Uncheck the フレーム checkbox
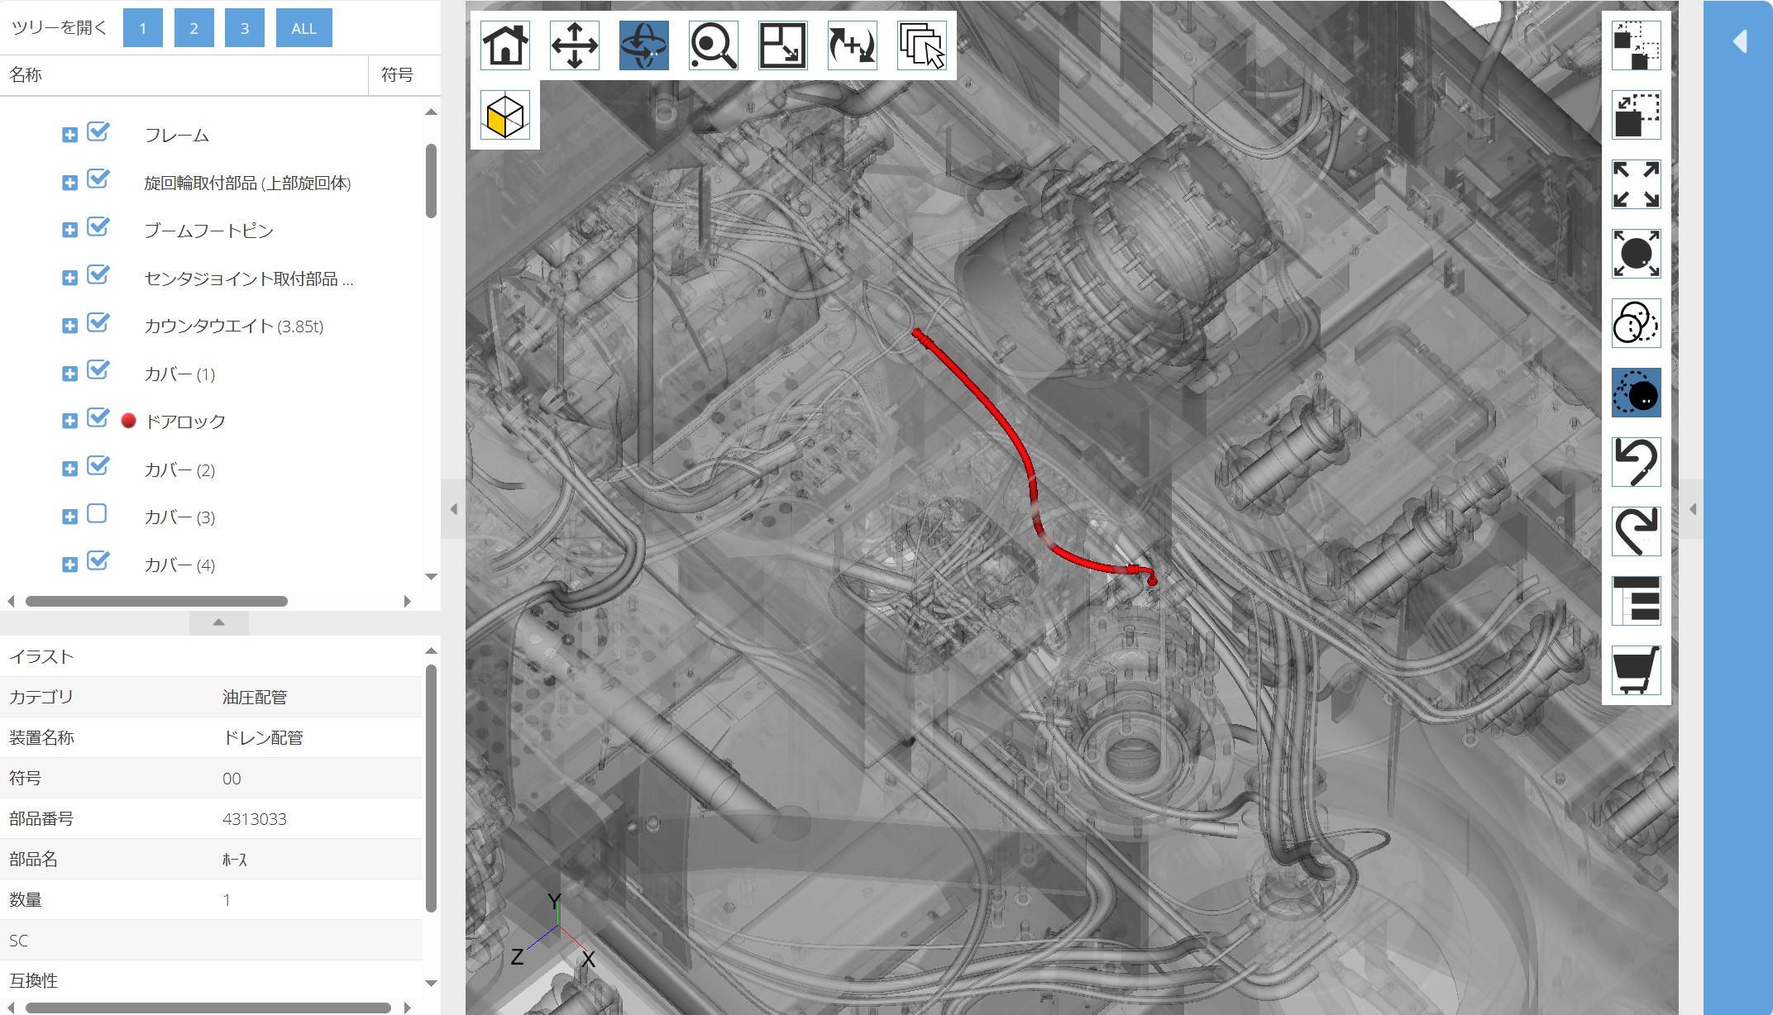 (x=98, y=132)
